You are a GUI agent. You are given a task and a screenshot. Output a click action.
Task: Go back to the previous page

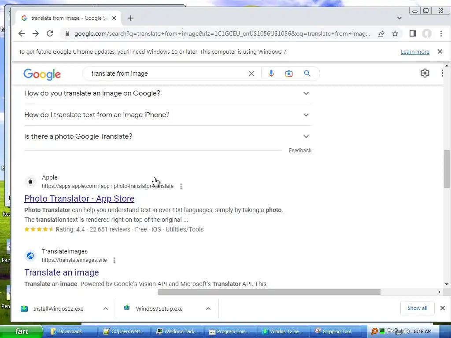(x=22, y=33)
